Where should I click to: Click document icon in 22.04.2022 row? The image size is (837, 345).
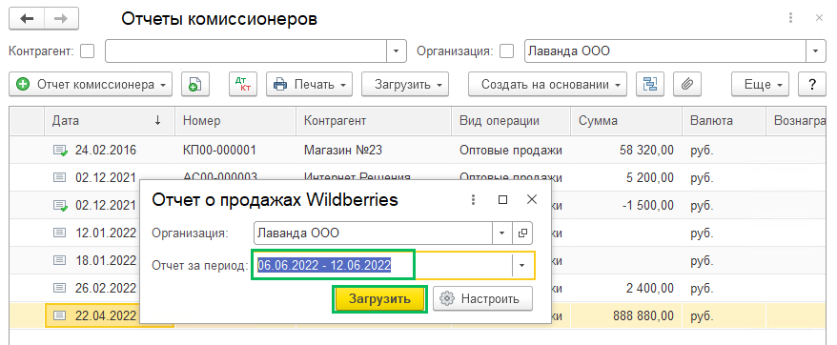59,315
